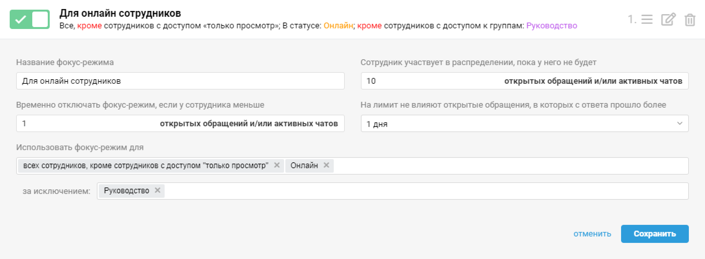
Task: Click the purple "Руководство" text in summary
Action: [551, 26]
